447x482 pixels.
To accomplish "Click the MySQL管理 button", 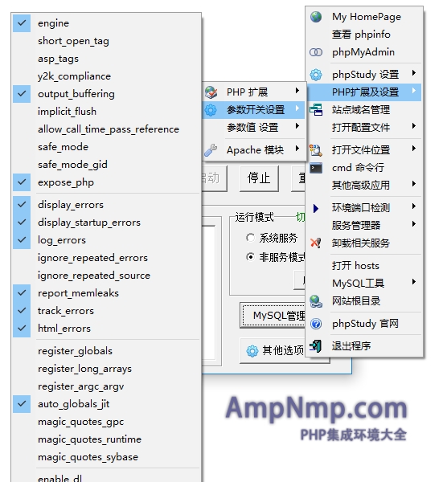I will (274, 316).
